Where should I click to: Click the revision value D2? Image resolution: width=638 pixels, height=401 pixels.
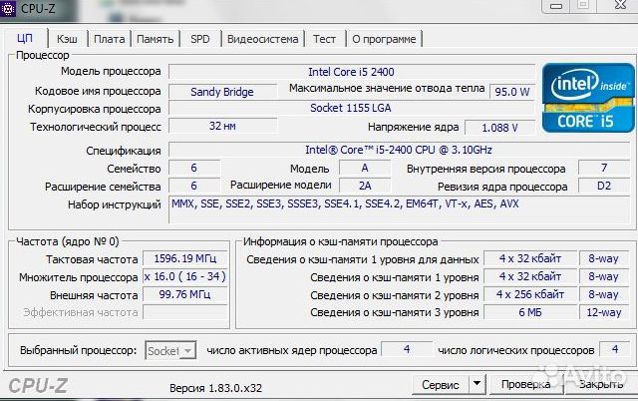coord(604,186)
